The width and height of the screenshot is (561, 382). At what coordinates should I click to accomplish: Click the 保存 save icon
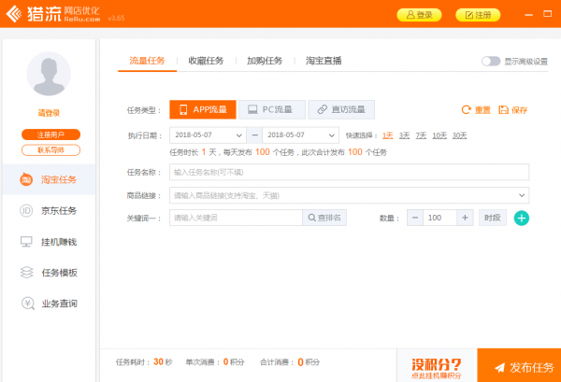coord(504,110)
